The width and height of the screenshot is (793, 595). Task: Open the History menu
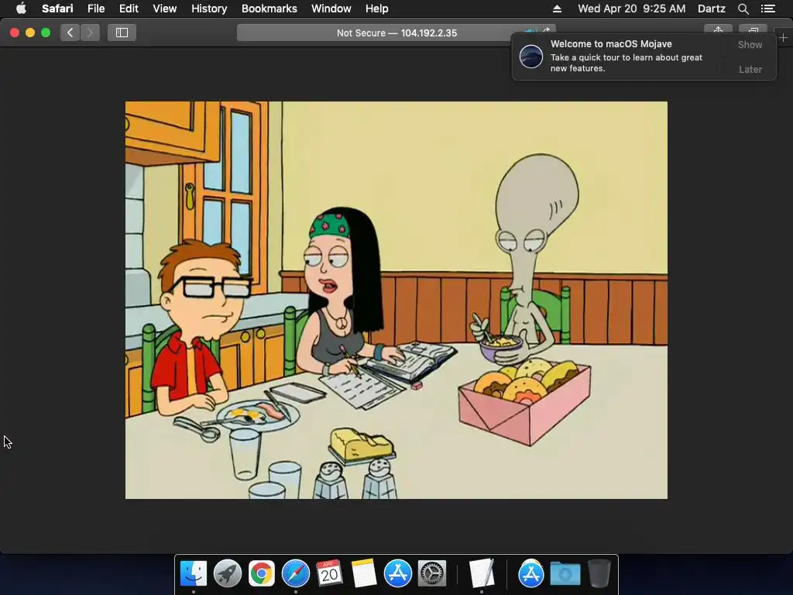(209, 9)
